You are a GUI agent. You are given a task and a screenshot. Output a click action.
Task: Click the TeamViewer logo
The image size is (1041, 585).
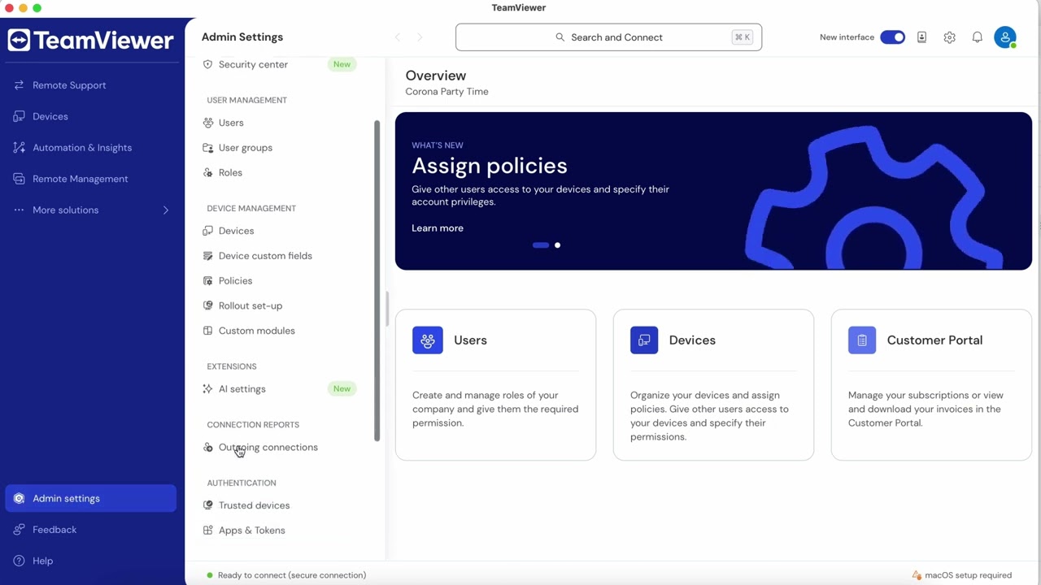coord(90,41)
